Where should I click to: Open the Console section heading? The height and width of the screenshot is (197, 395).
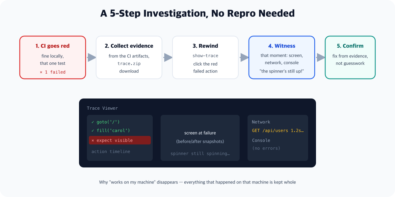pyautogui.click(x=261, y=141)
